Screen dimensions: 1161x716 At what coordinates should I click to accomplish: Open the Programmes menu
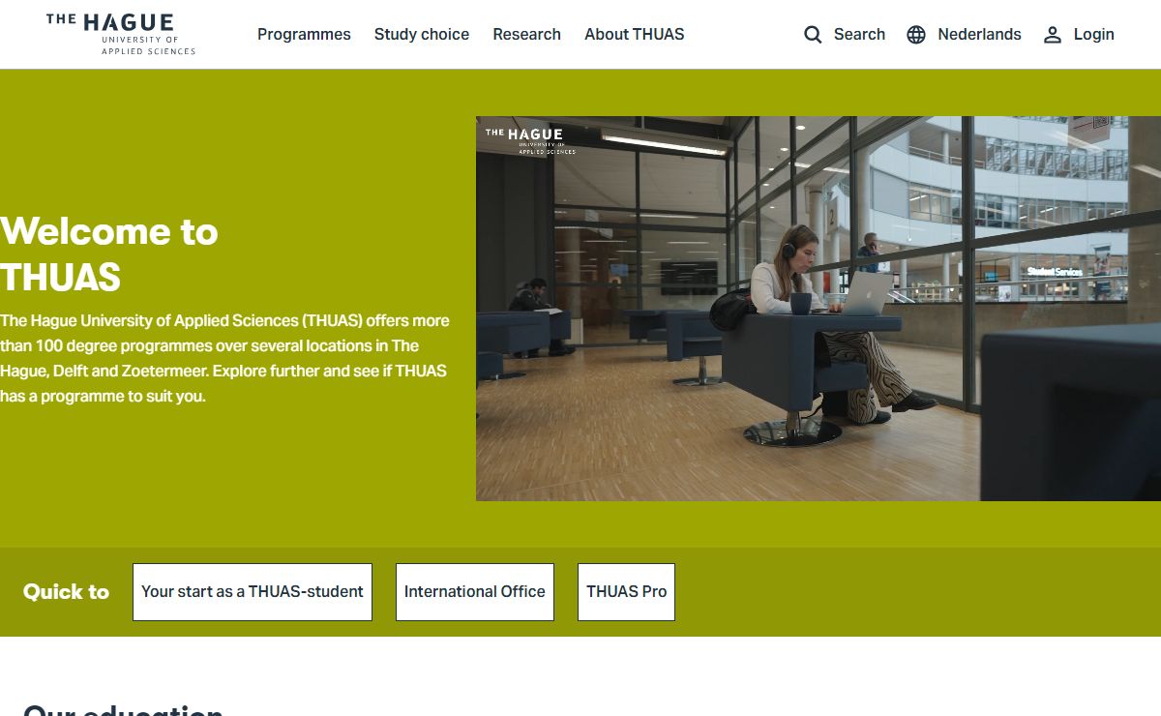[x=304, y=34]
